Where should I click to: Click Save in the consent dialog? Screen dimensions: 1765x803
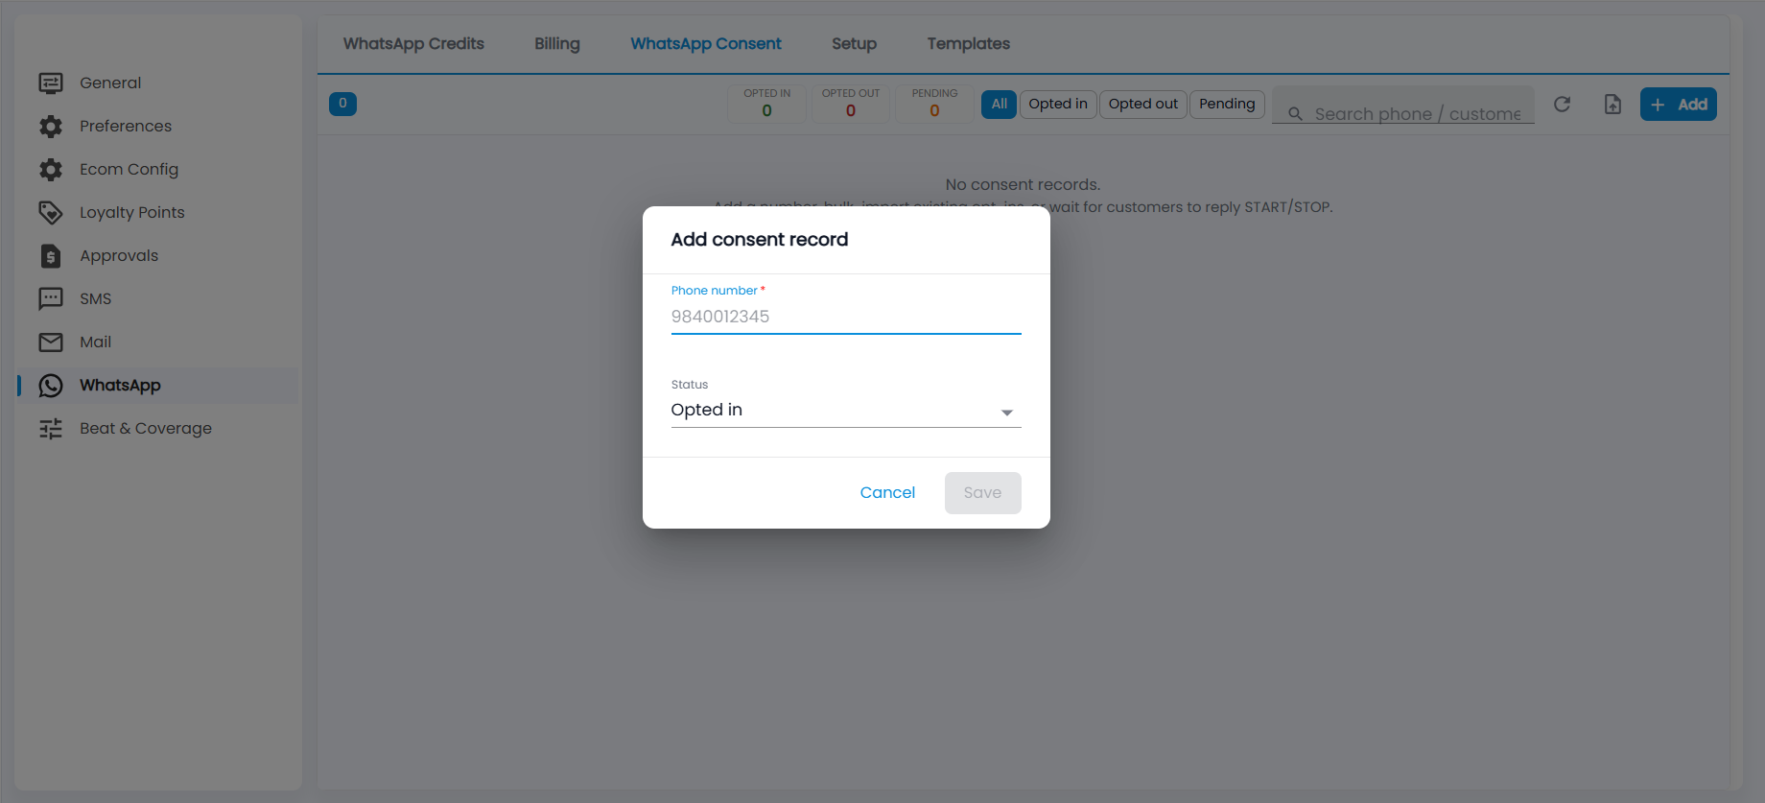(983, 493)
